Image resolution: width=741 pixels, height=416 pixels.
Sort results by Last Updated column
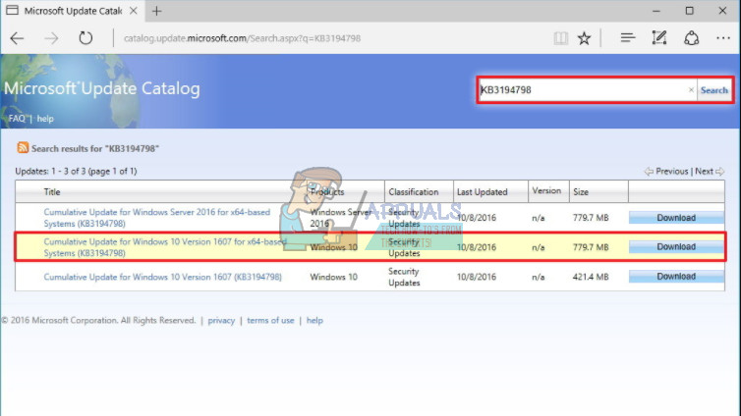(482, 192)
